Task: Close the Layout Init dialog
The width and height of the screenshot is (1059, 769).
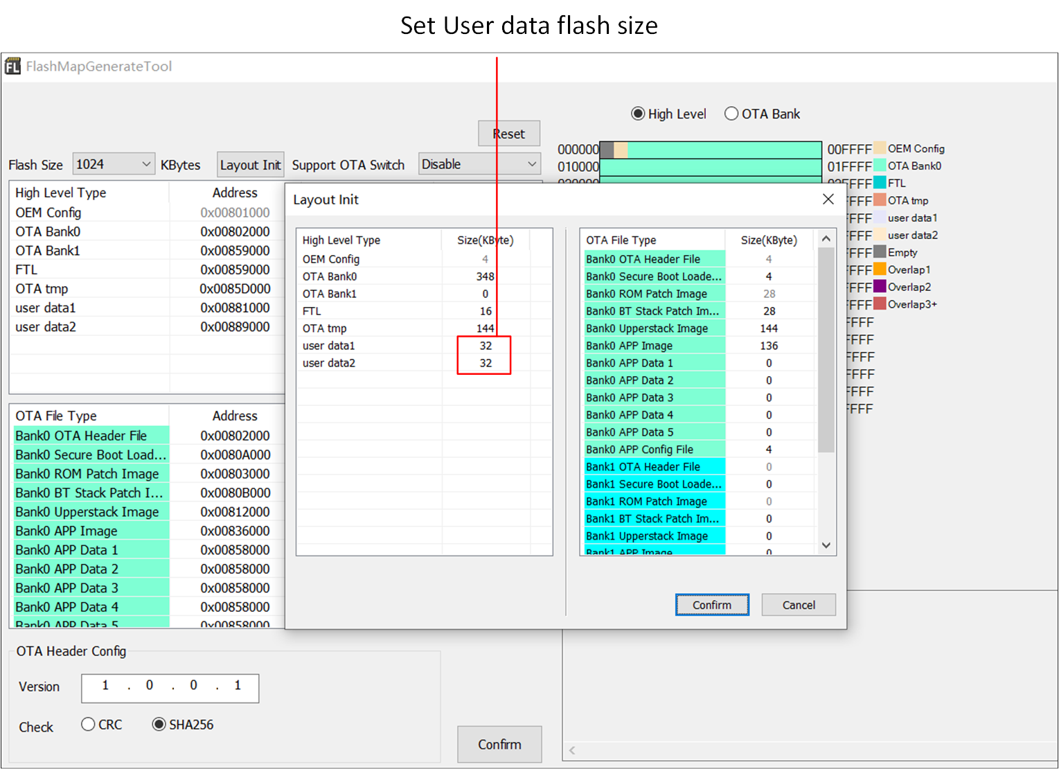Action: (x=828, y=200)
